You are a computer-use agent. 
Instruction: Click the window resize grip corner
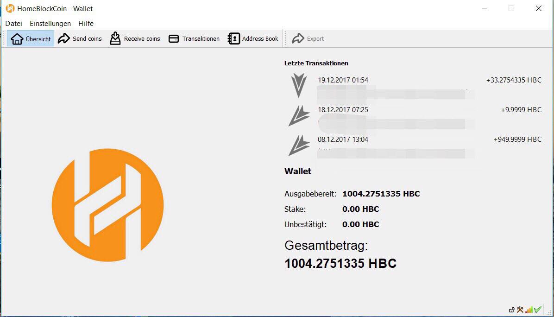(549, 312)
